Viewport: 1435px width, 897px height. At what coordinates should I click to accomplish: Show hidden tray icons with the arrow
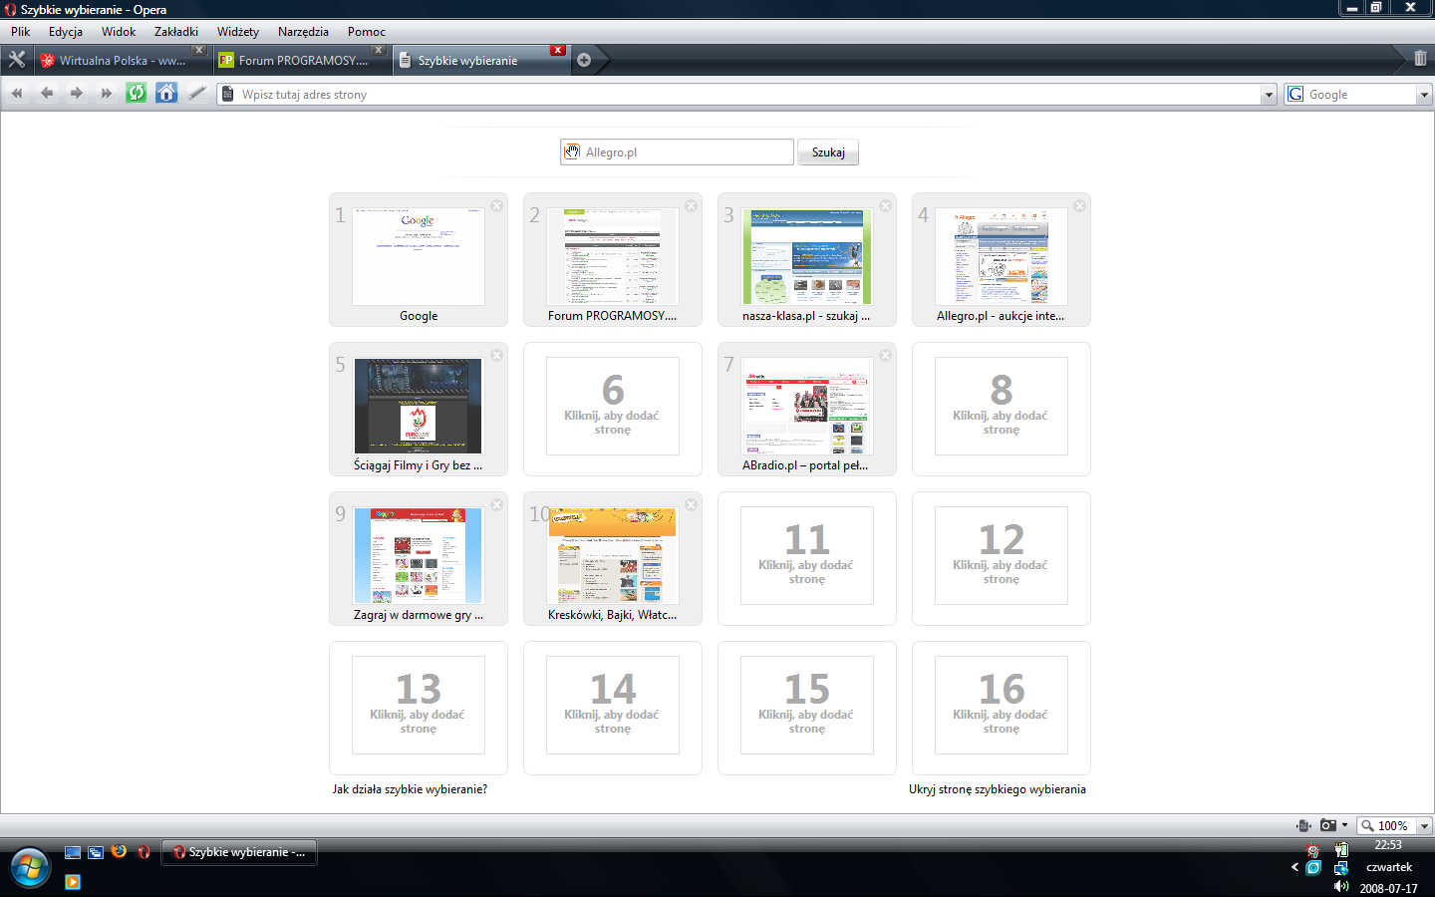[1295, 867]
